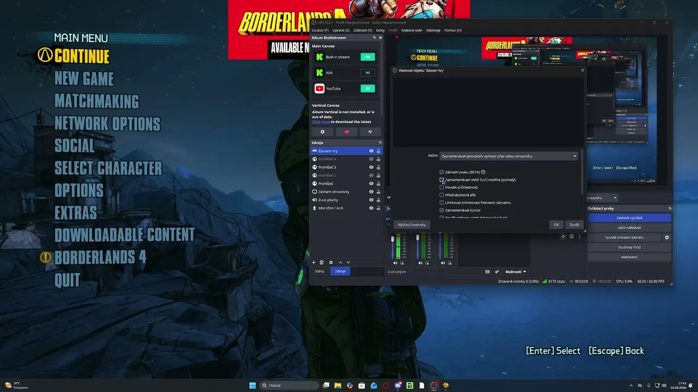The height and width of the screenshot is (392, 698).
Task: Enable Zaznamenávací mód SLI/Crossfire checkbox
Action: click(x=442, y=180)
